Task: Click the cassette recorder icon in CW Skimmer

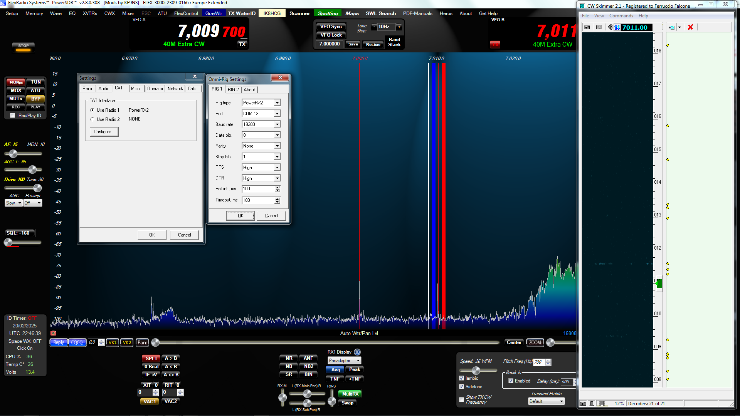Action: pyautogui.click(x=599, y=27)
